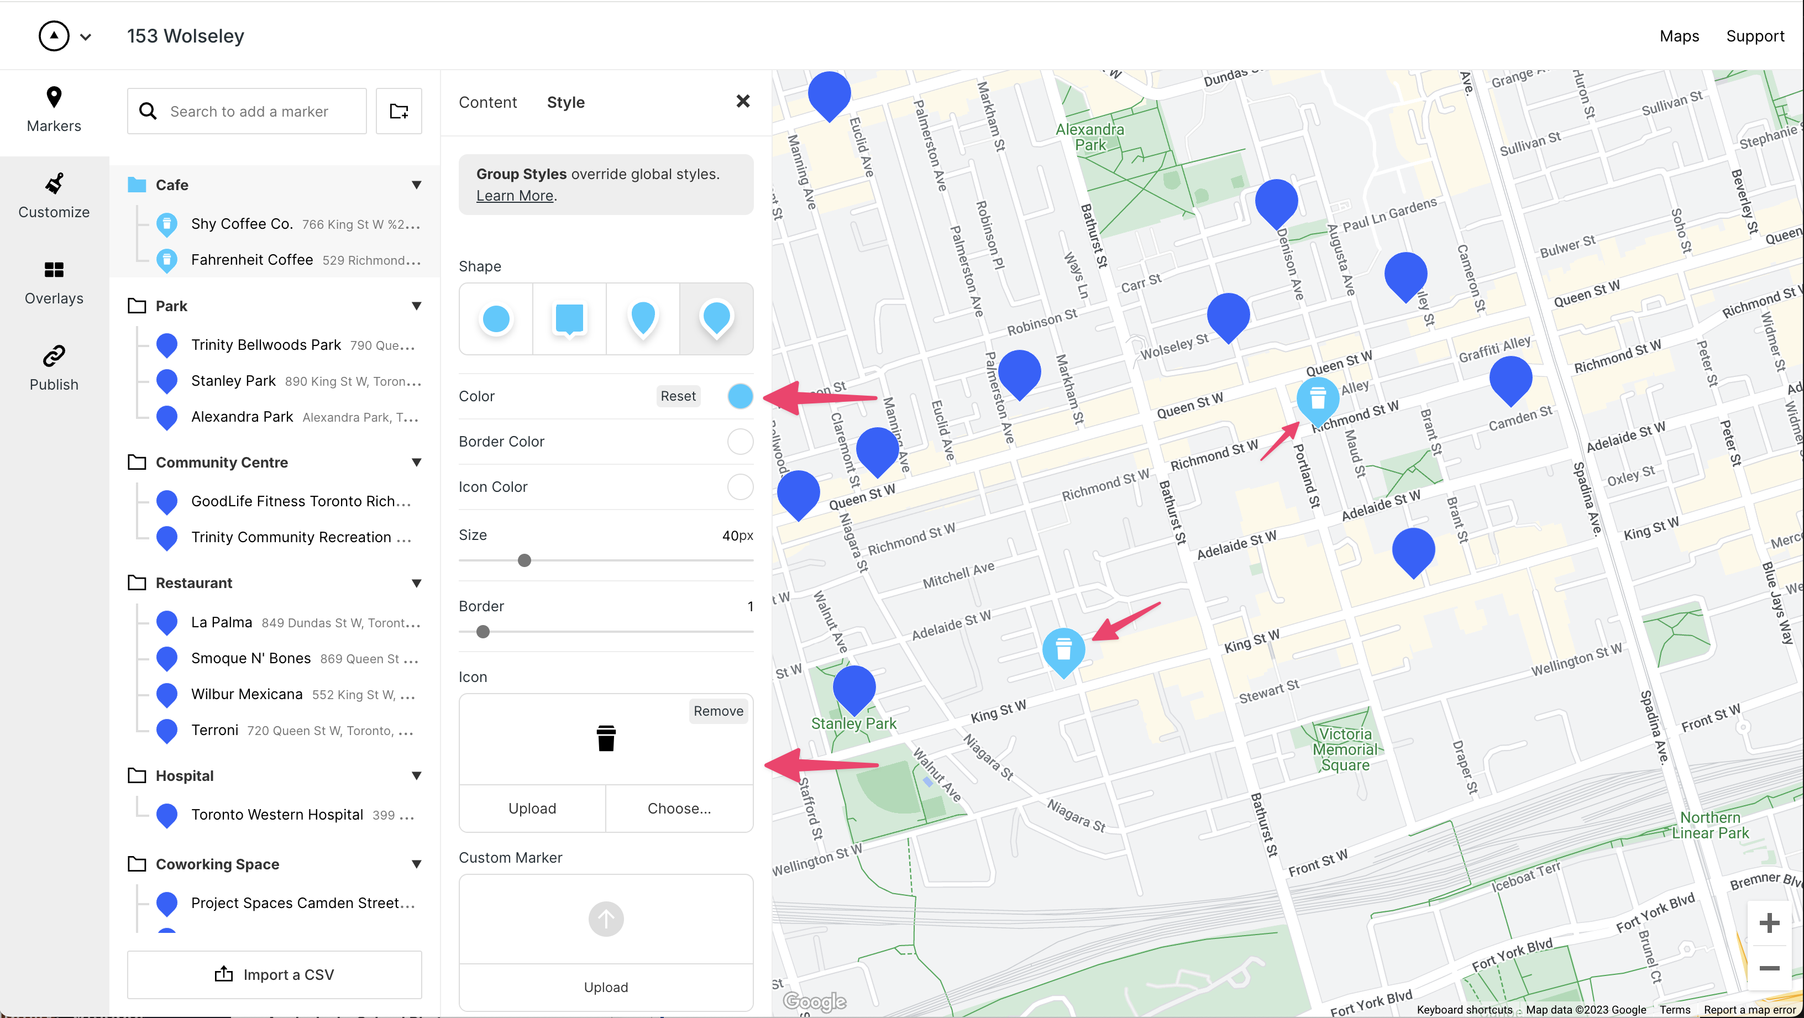Select the Cafe folder icon
This screenshot has height=1018, width=1804.
tap(137, 185)
